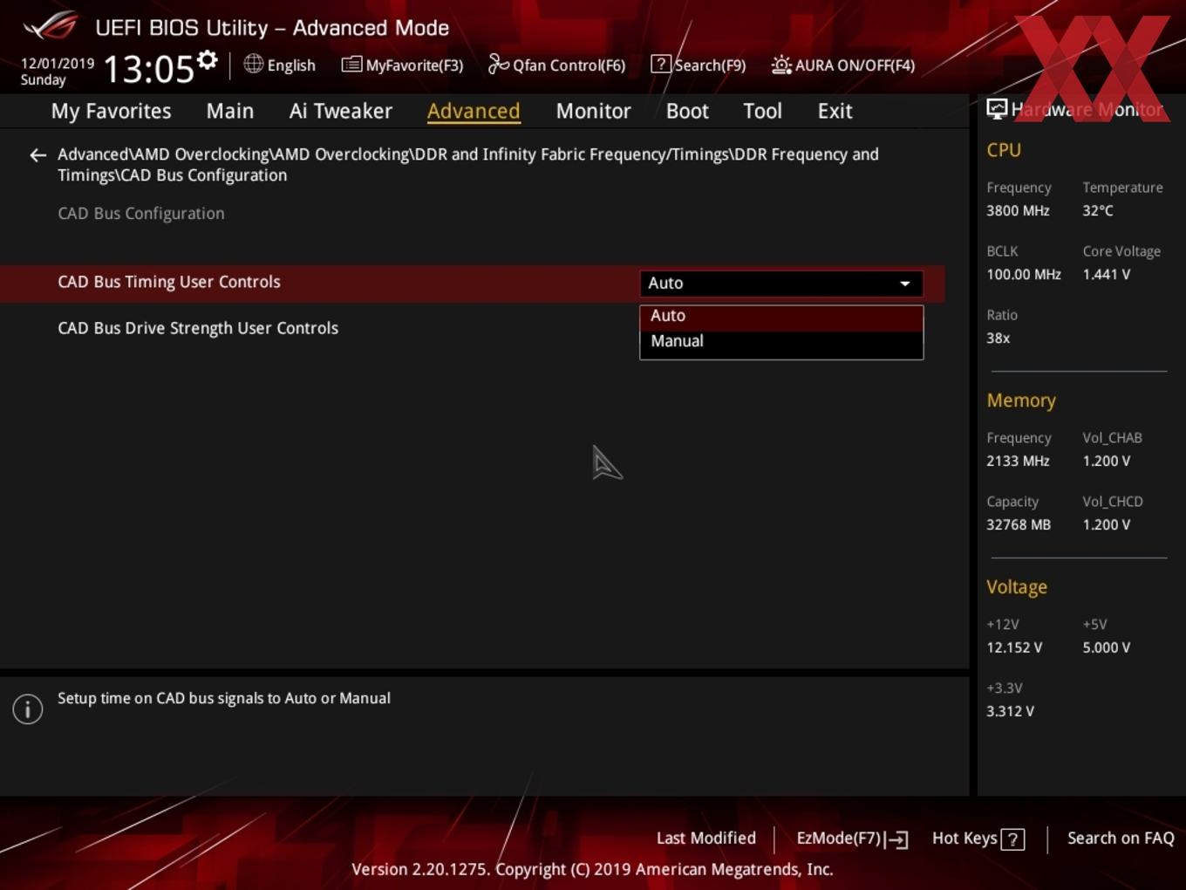
Task: Click the MyFavorite list icon
Action: (x=351, y=64)
